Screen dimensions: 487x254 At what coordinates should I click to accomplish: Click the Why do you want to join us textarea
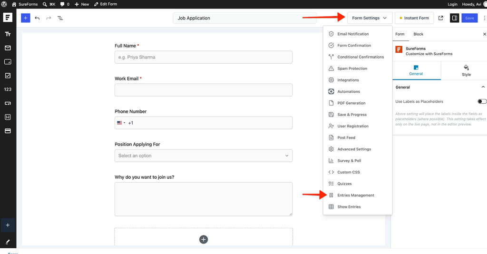click(204, 199)
